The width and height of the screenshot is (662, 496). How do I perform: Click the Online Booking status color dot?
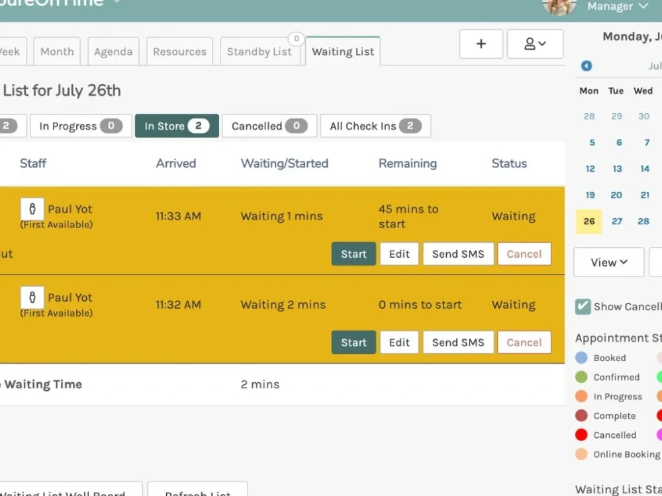click(x=581, y=454)
